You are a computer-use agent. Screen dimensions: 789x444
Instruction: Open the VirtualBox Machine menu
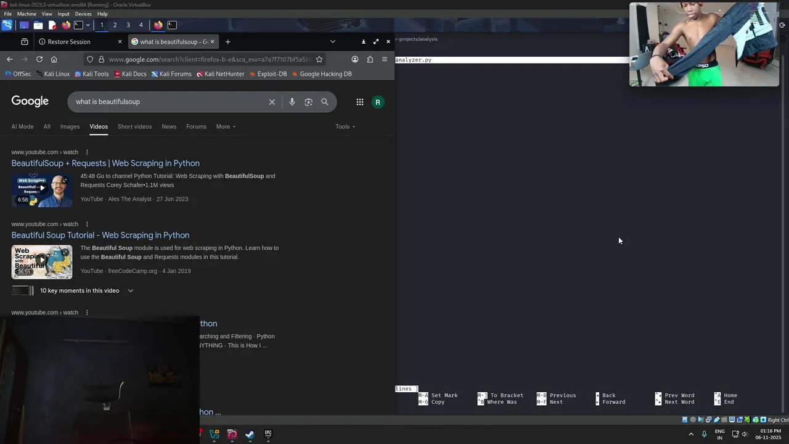pos(27,14)
